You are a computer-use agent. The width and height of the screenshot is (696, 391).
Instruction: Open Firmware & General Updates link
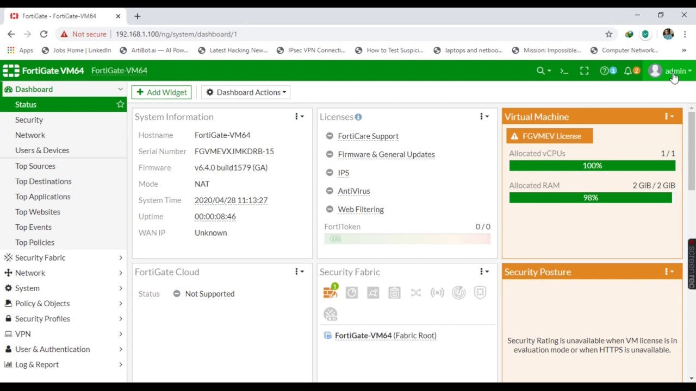tap(386, 155)
